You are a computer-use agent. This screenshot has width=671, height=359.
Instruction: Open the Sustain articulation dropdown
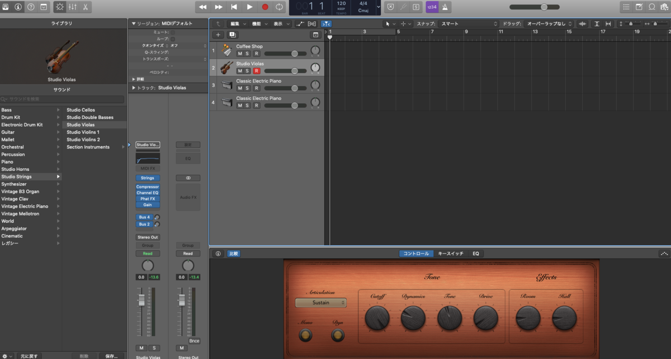pyautogui.click(x=321, y=303)
